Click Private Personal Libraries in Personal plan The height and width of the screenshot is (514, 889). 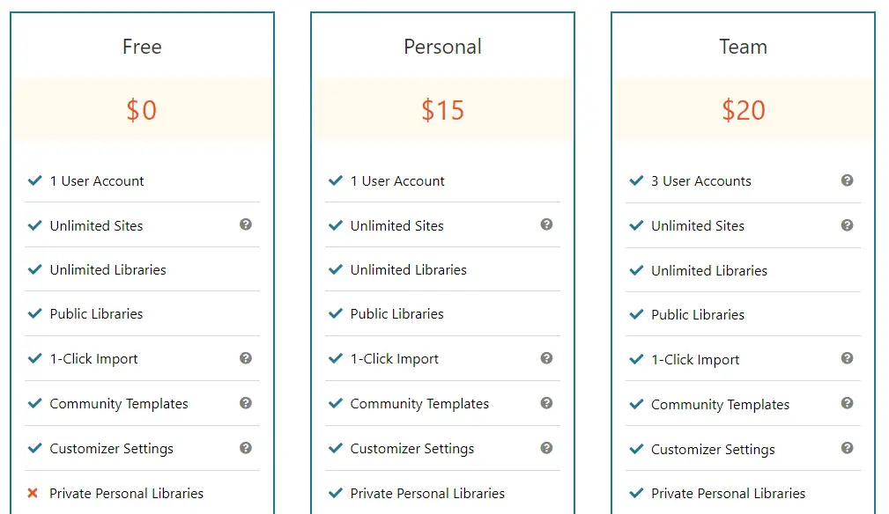[427, 494]
